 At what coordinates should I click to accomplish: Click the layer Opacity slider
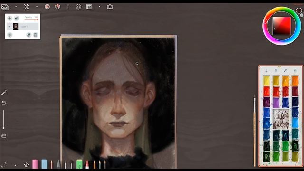(31, 19)
